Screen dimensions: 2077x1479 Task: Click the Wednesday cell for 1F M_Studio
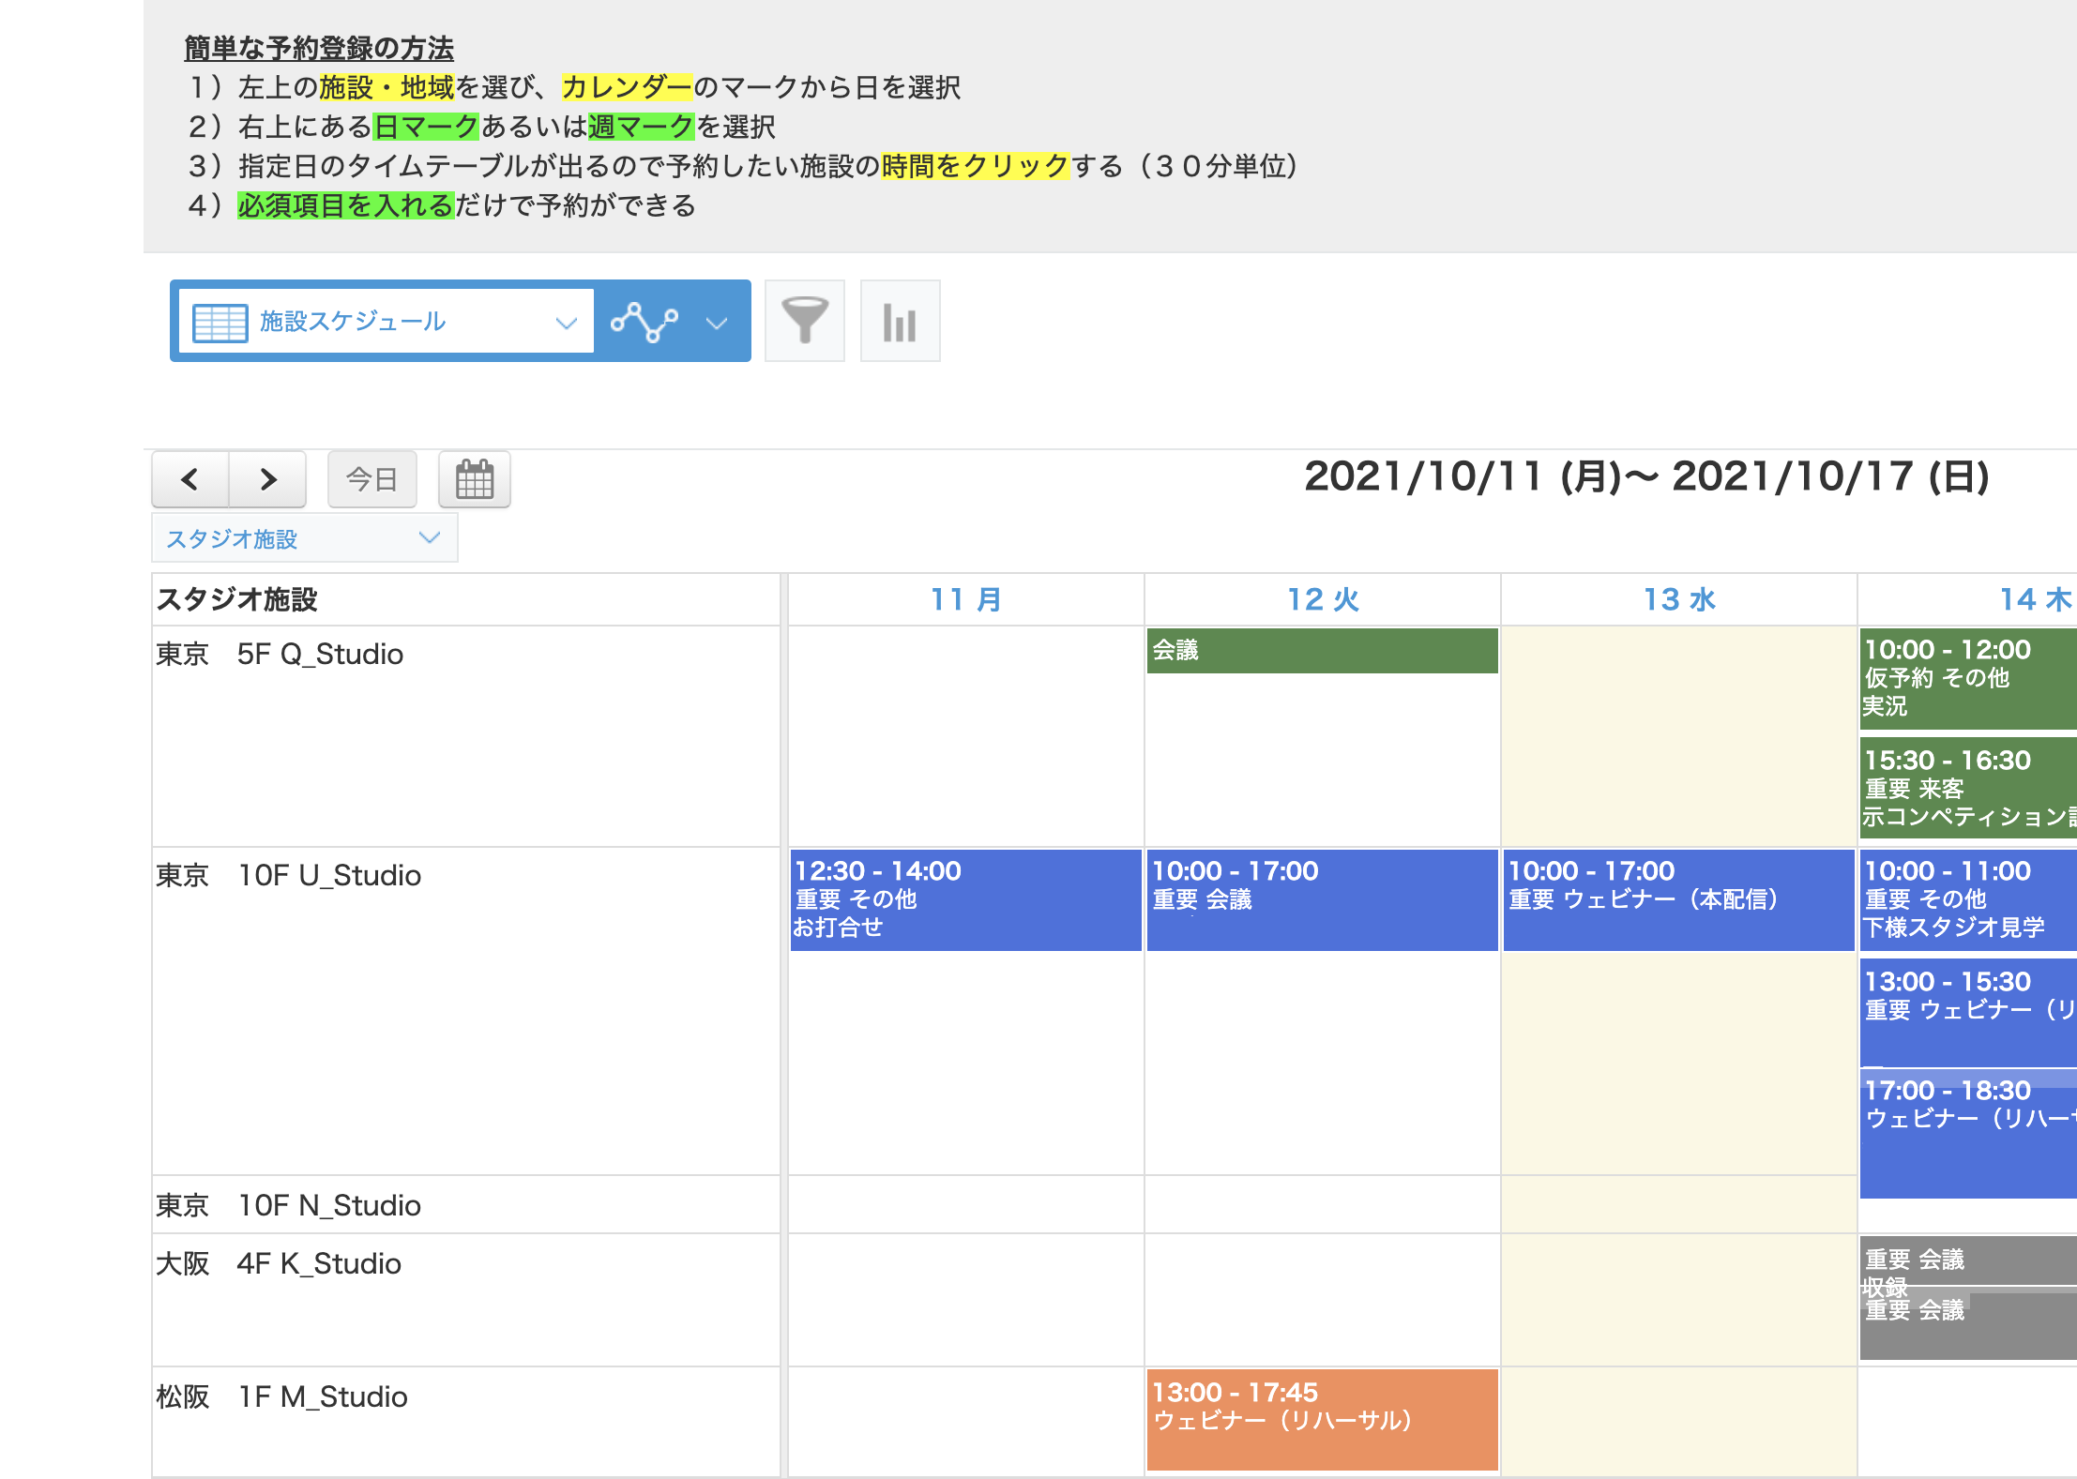(1679, 1422)
